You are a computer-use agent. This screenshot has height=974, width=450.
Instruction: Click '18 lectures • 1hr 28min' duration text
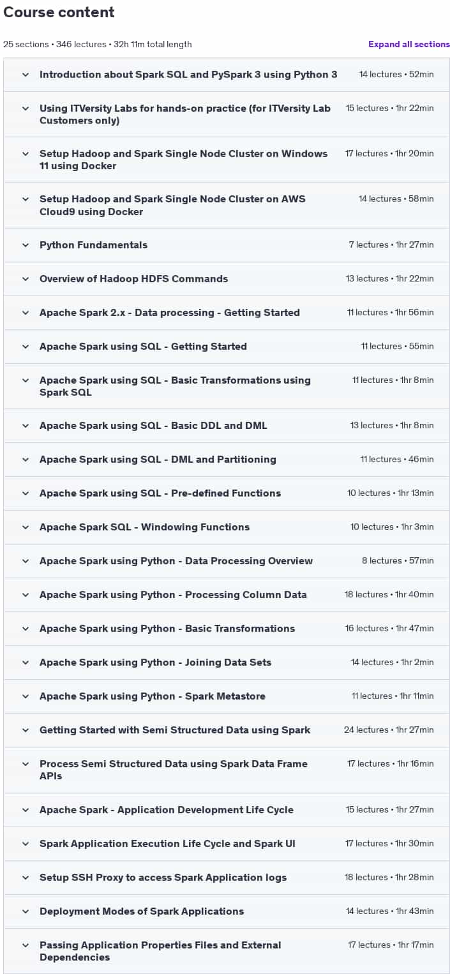click(x=389, y=878)
